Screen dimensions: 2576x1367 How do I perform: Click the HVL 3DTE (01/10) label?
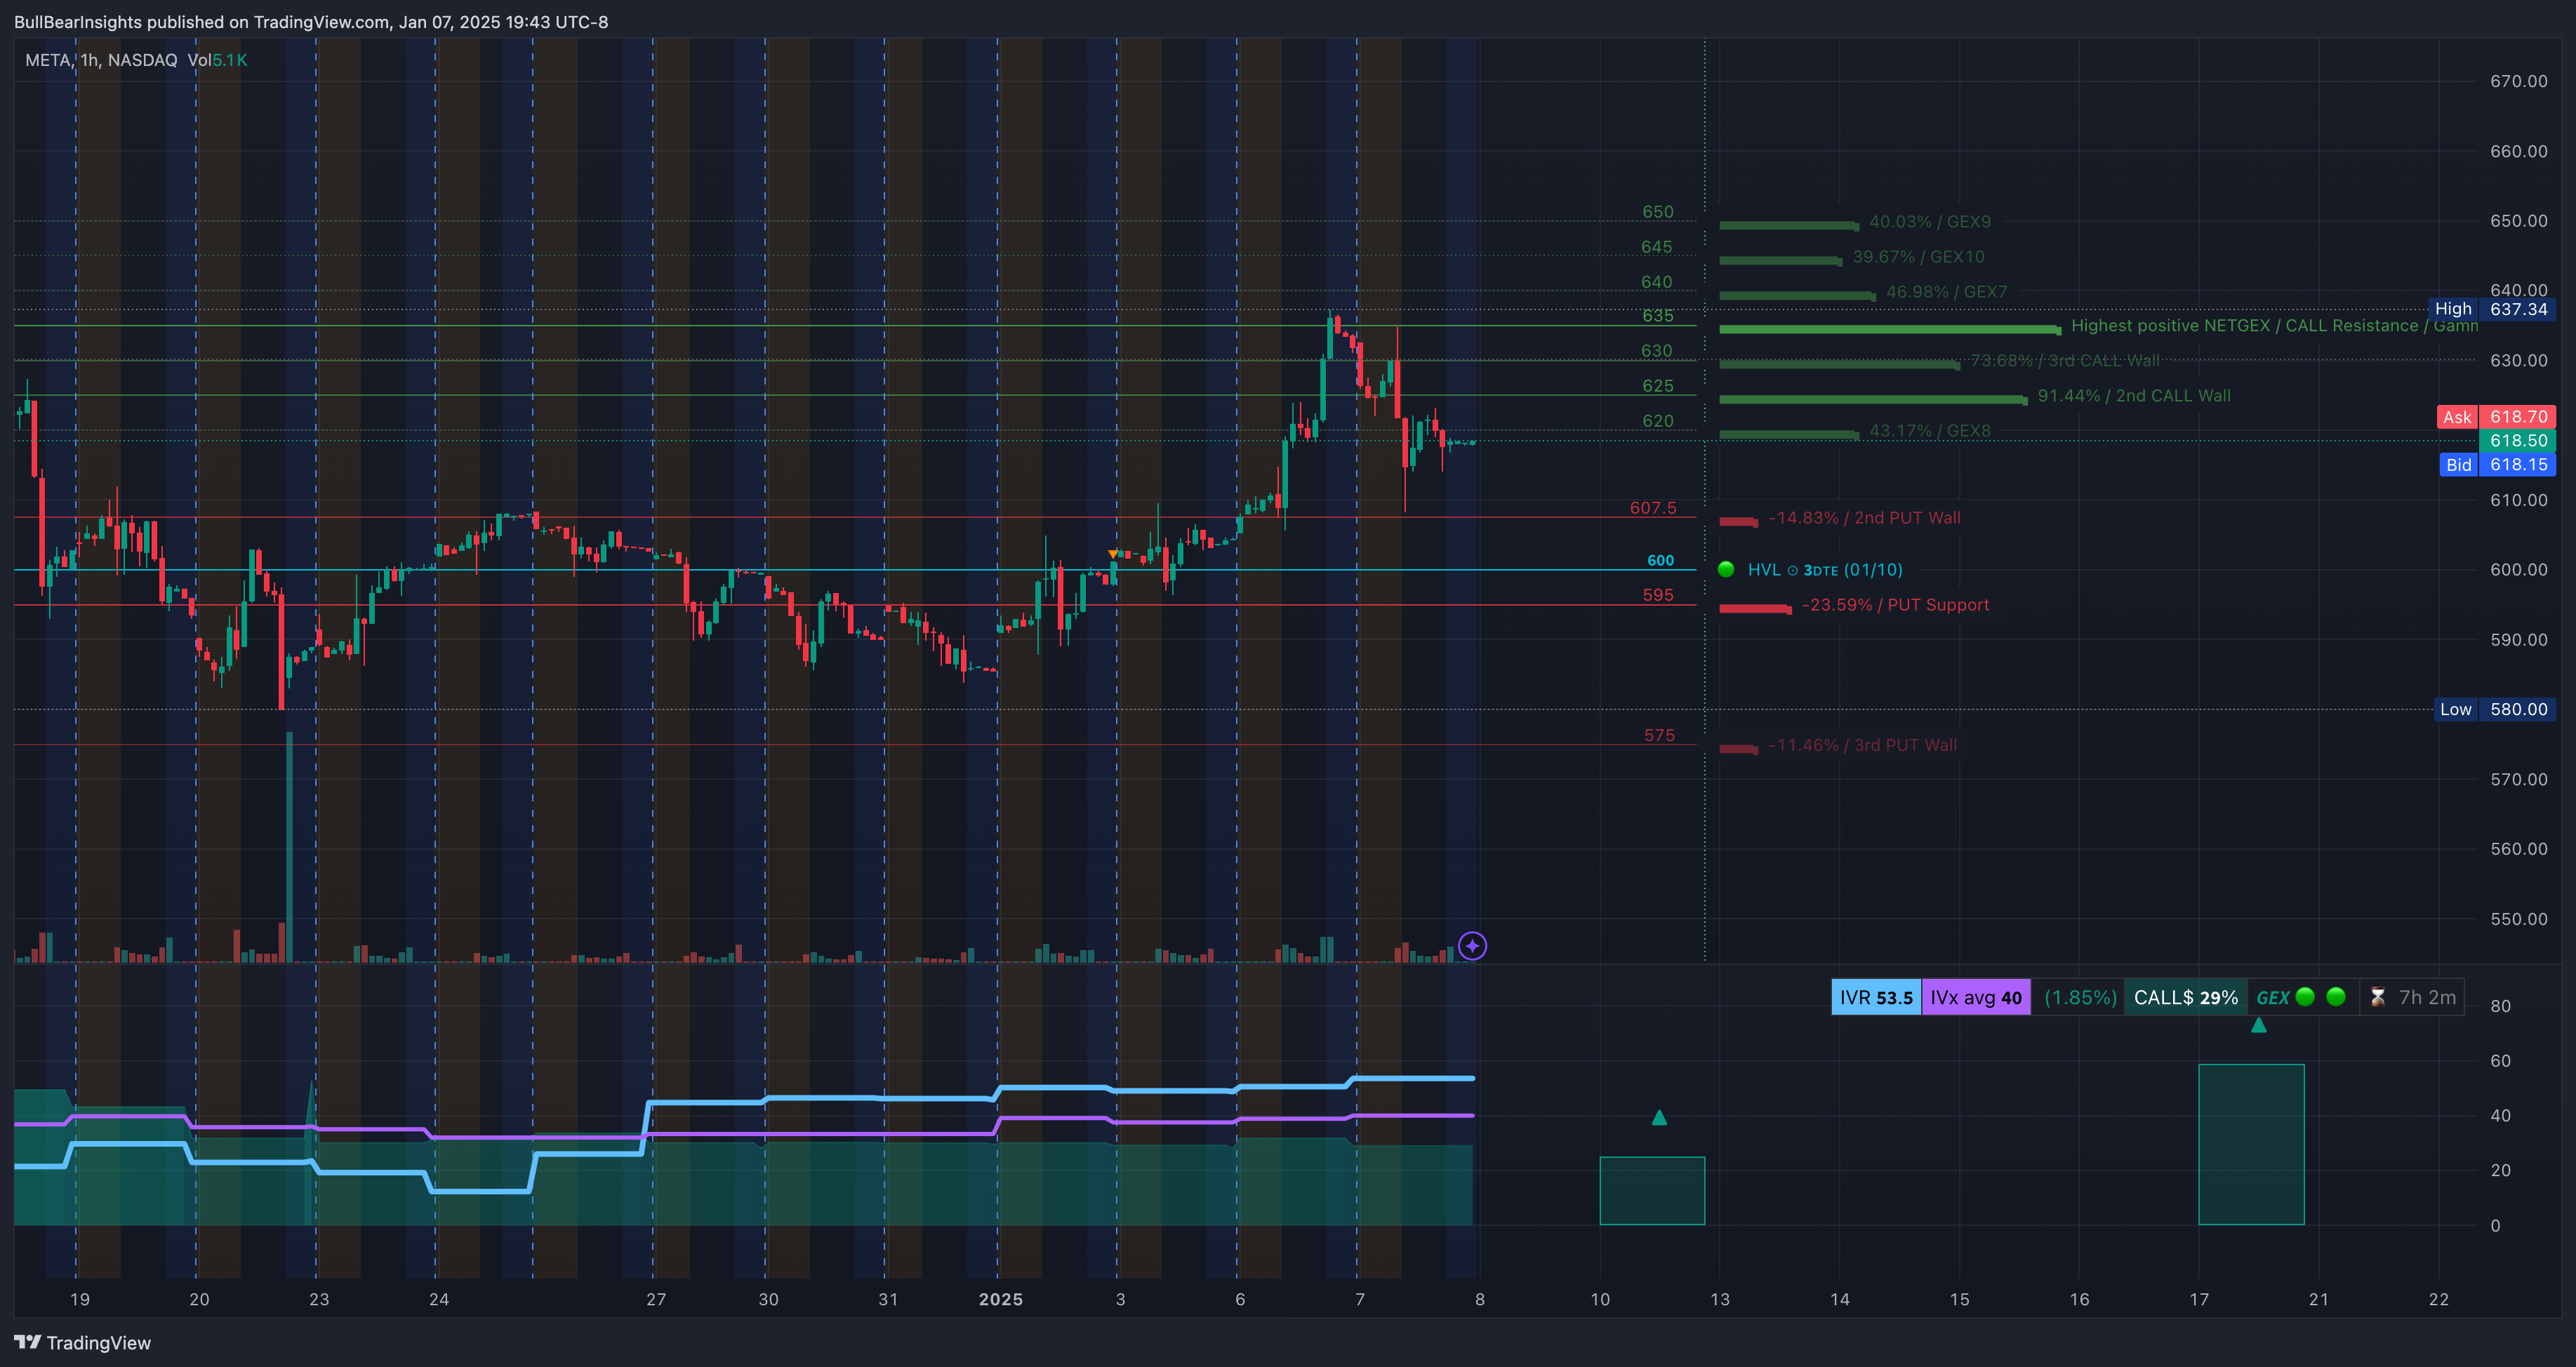1824,569
